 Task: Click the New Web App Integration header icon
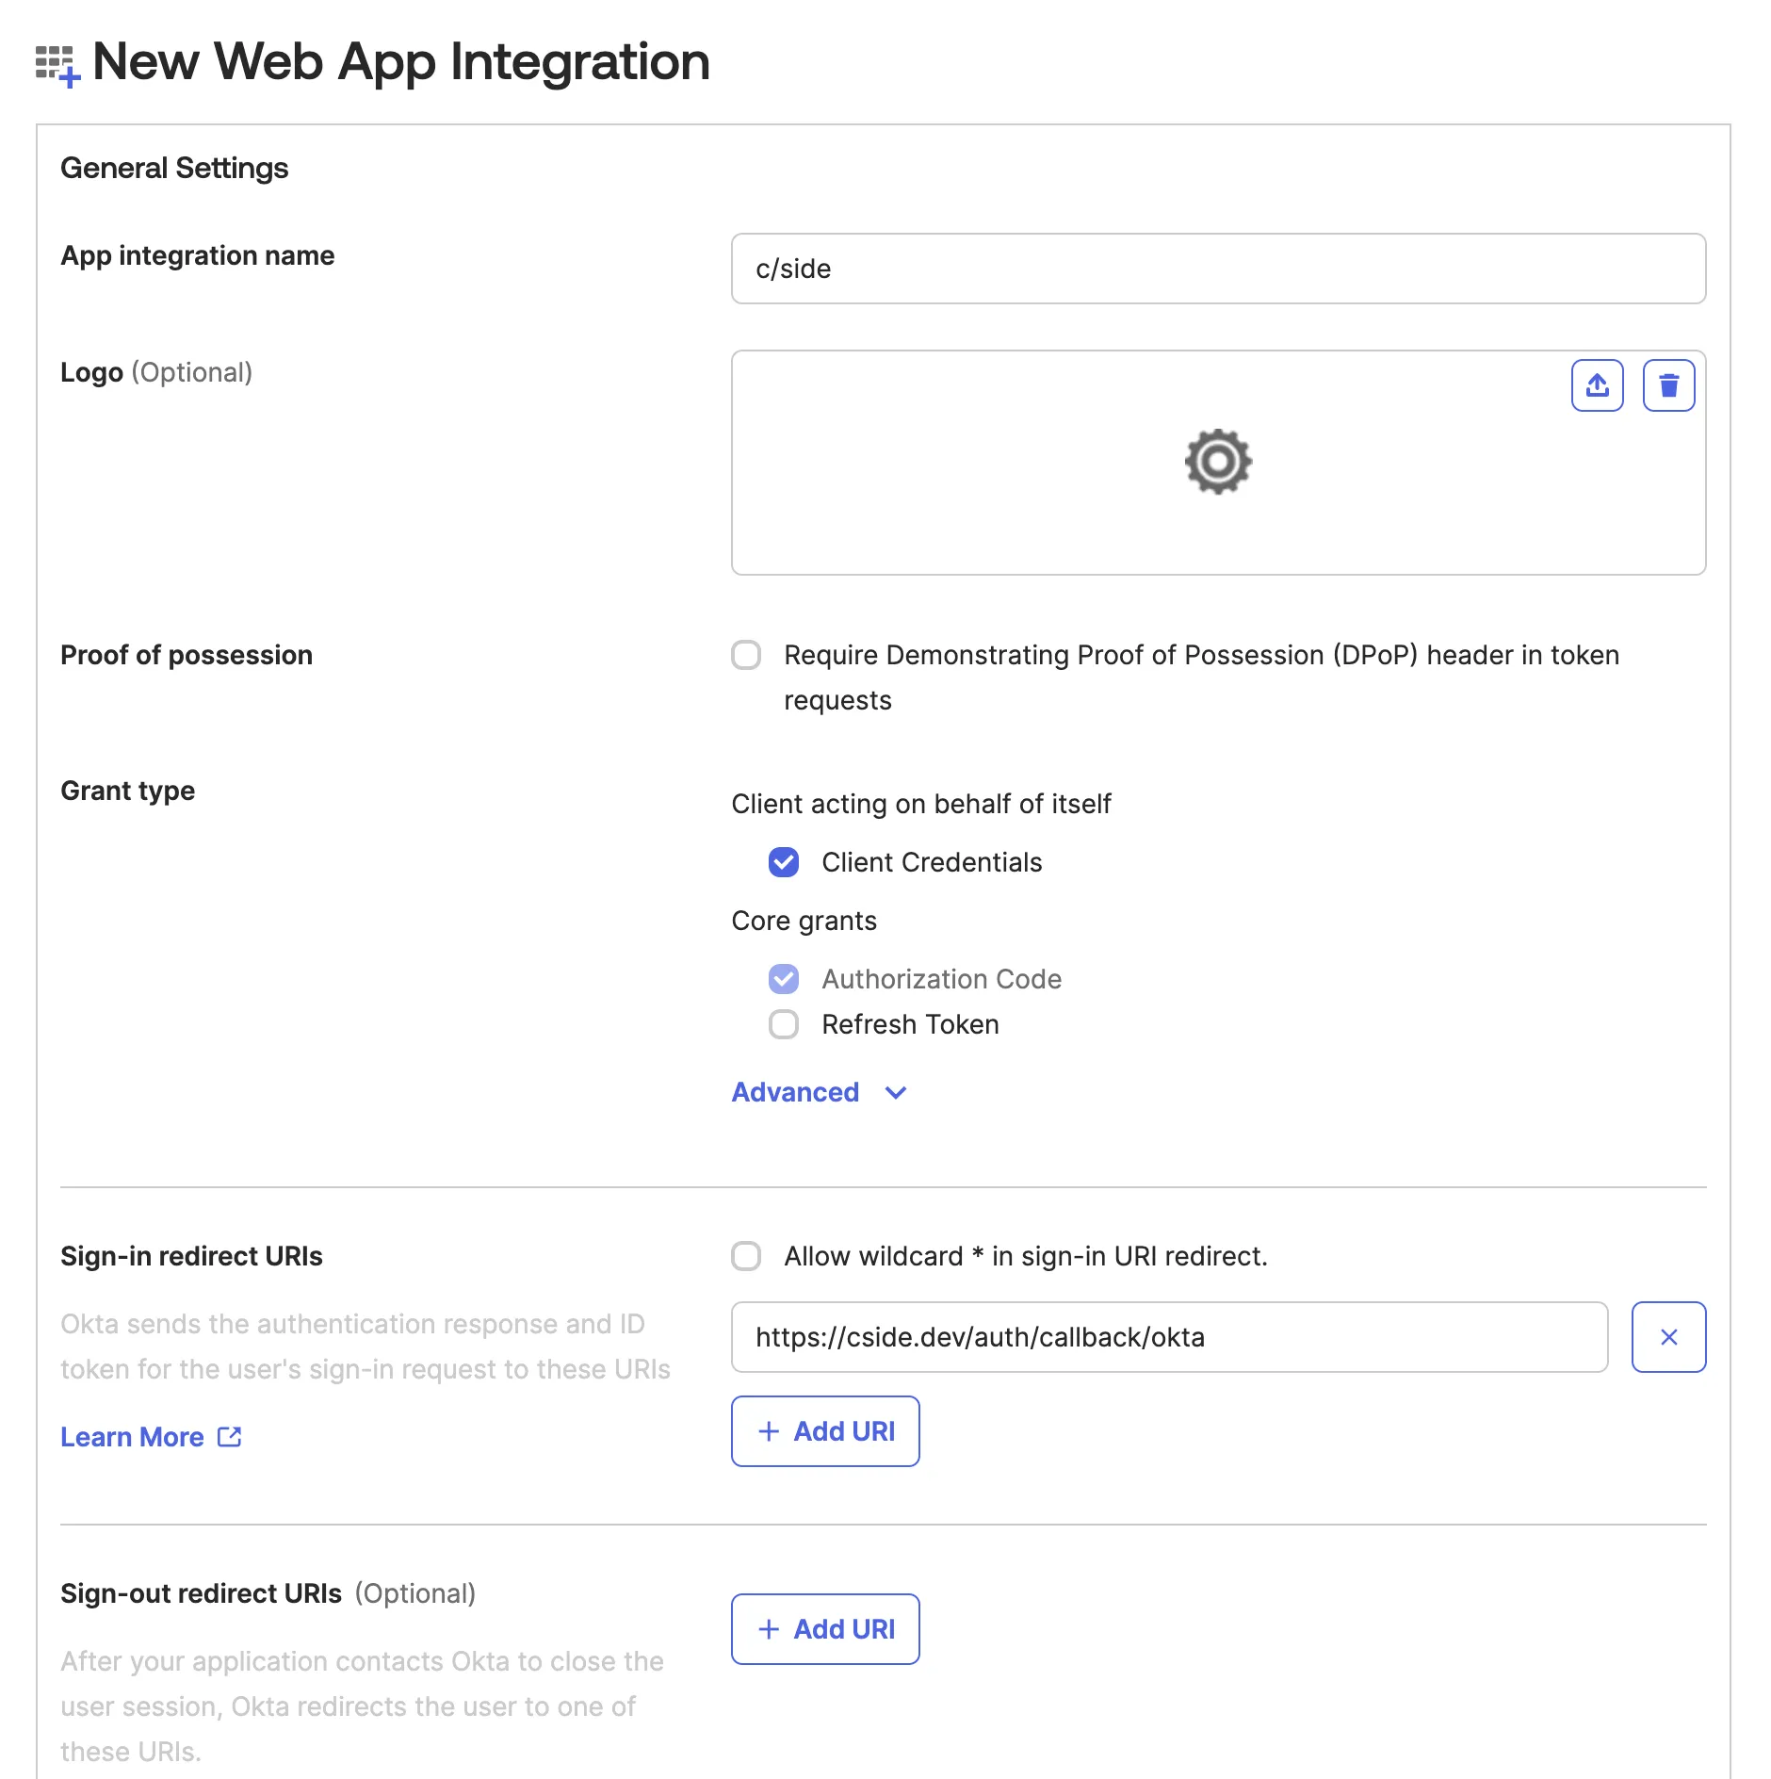pos(58,62)
